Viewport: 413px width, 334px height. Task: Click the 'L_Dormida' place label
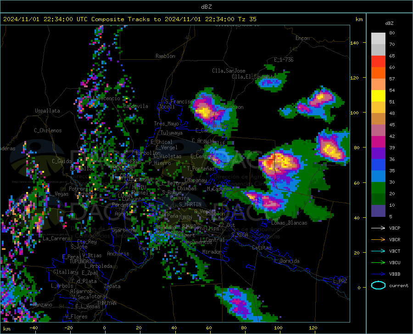pyautogui.click(x=287, y=261)
